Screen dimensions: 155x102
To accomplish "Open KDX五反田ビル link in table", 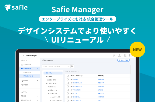I will 77,90.
